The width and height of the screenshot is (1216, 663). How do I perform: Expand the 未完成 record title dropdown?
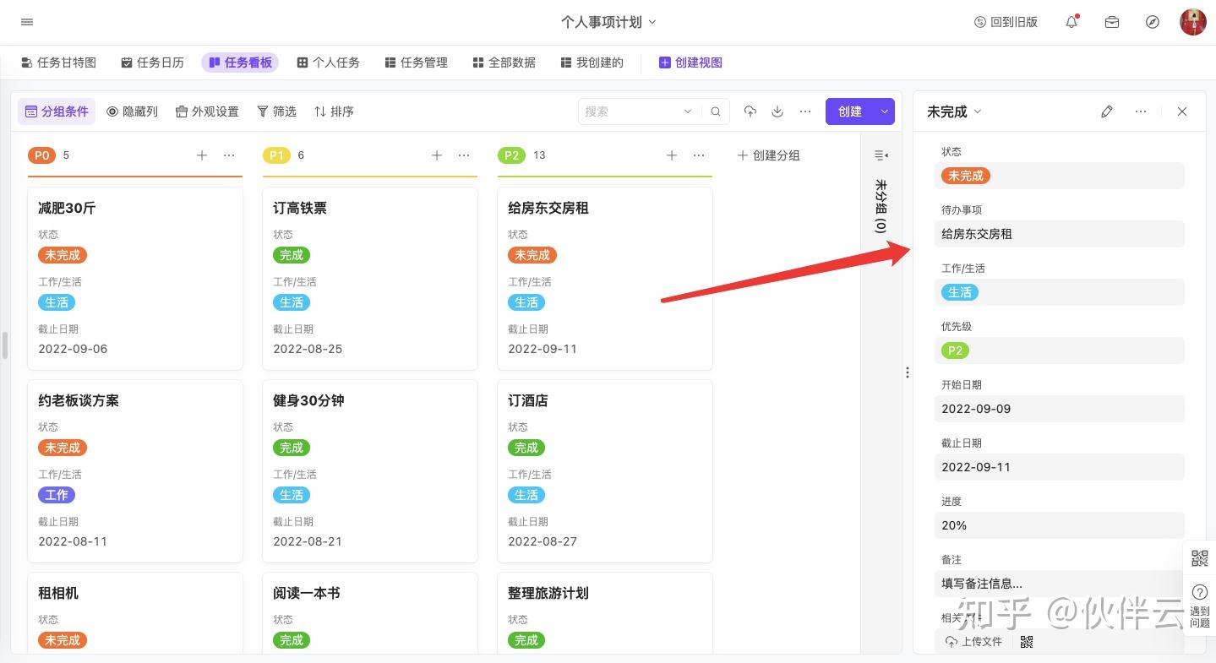coord(955,111)
